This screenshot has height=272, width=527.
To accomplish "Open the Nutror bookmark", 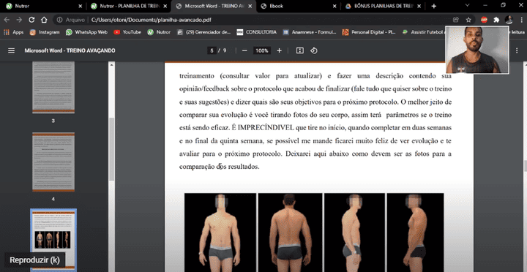I will point(159,32).
